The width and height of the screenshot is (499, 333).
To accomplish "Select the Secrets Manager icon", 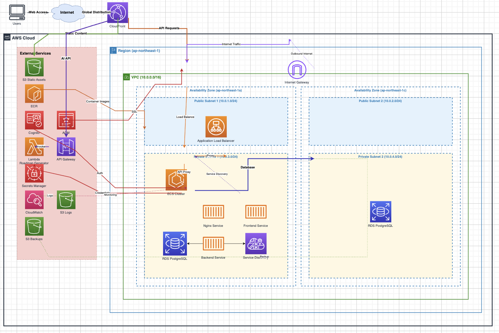I will (x=35, y=173).
